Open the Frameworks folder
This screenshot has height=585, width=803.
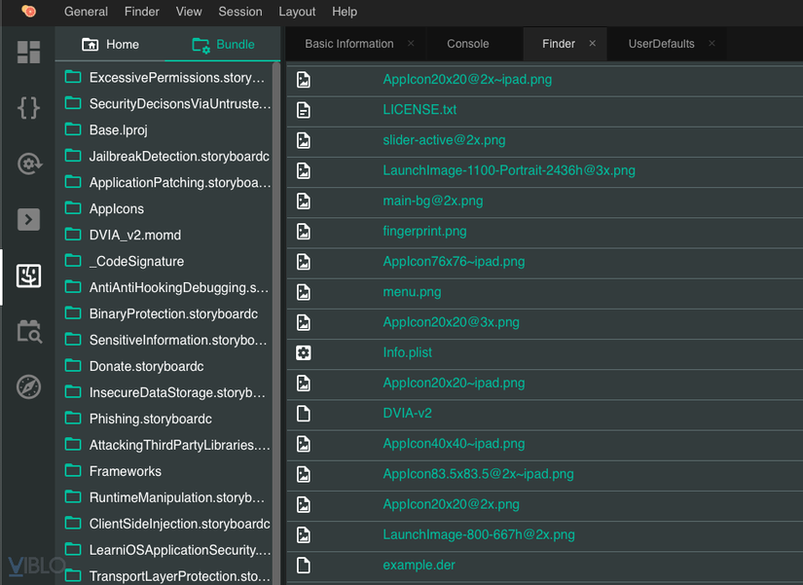(x=125, y=471)
